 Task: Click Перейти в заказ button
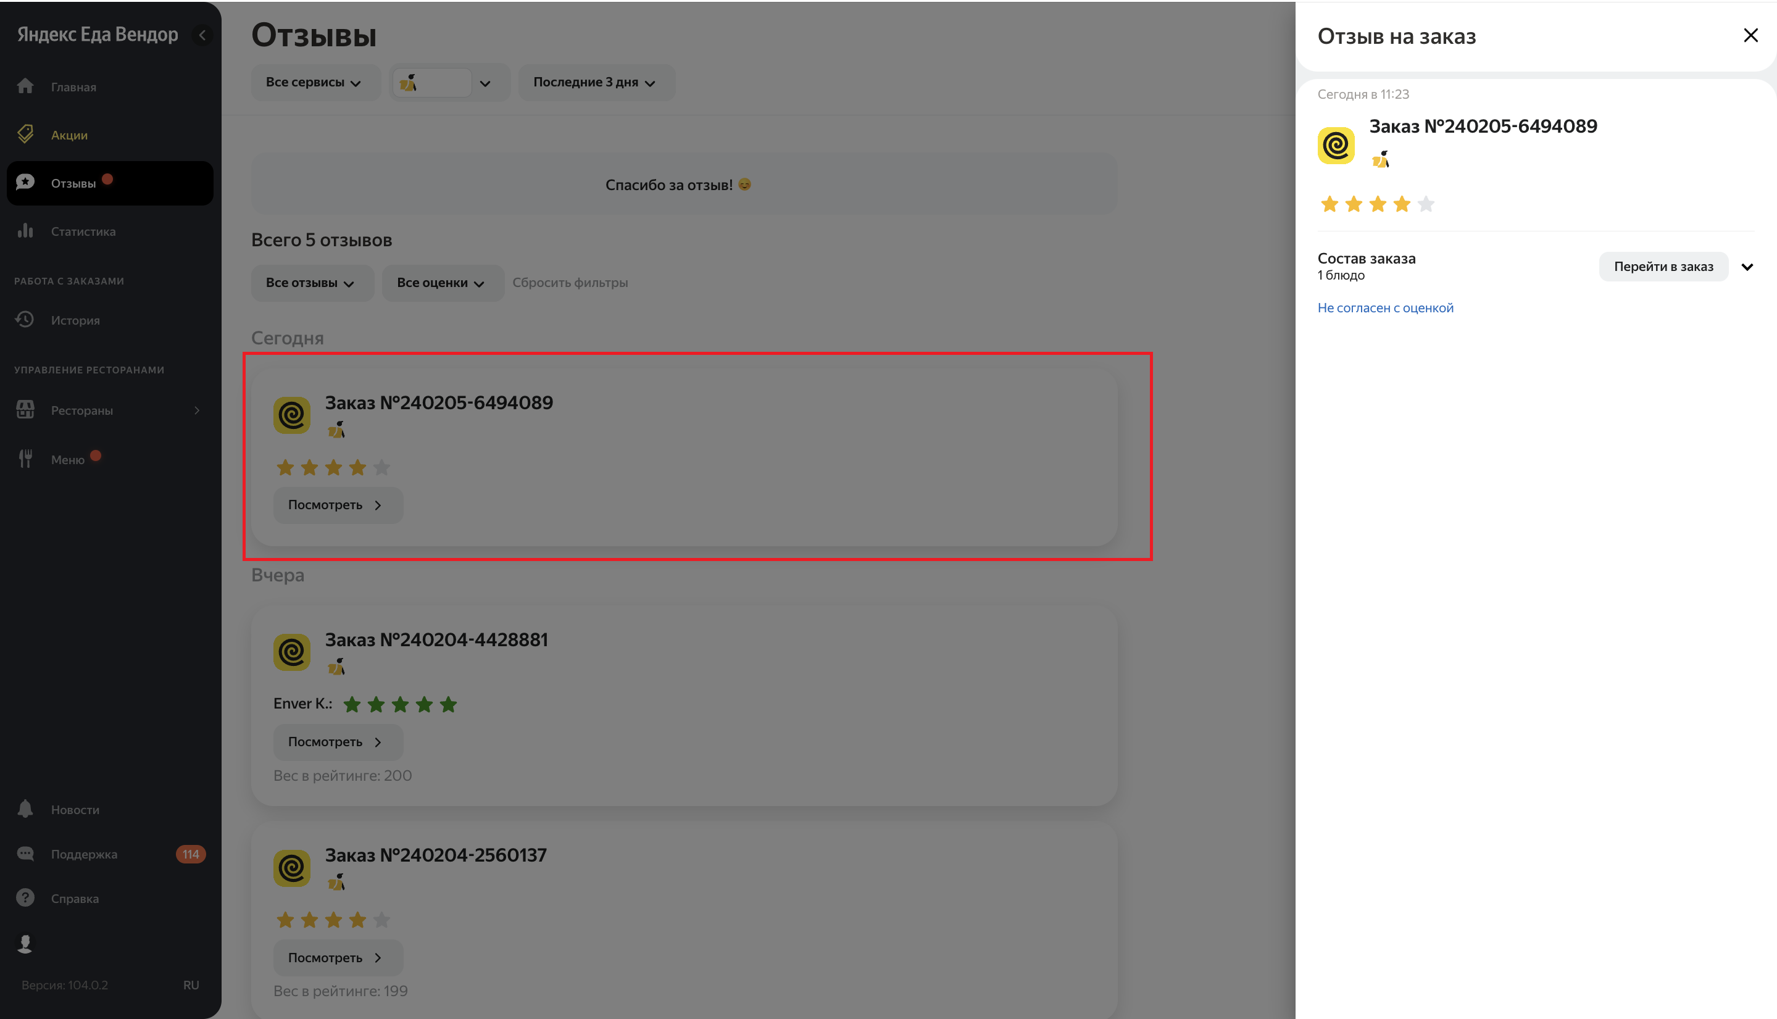tap(1663, 267)
